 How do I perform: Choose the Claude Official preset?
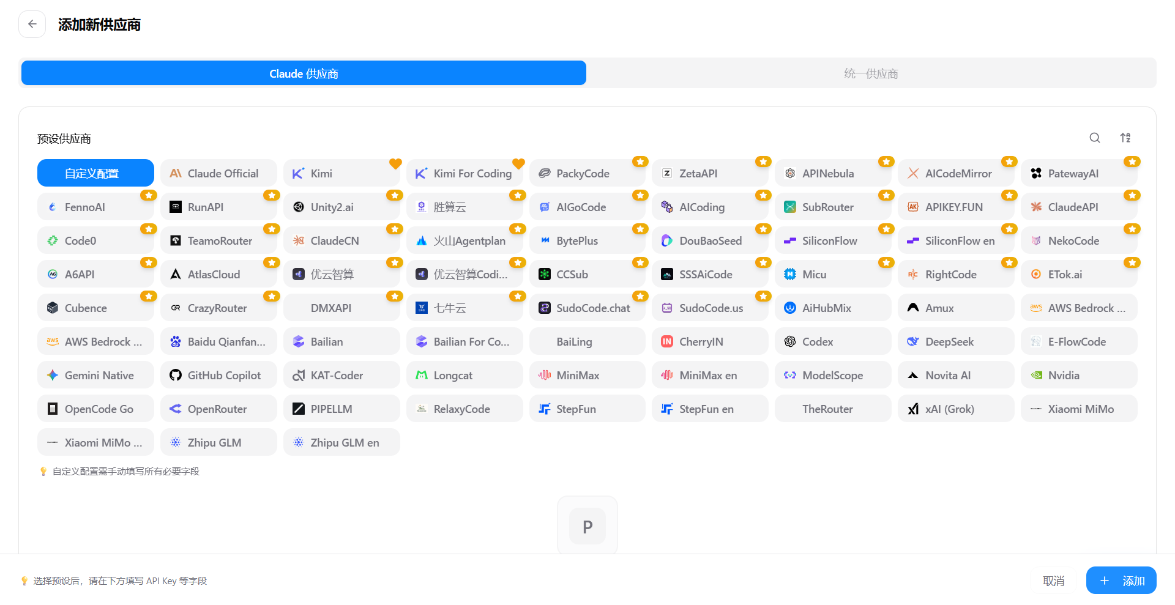tap(218, 173)
